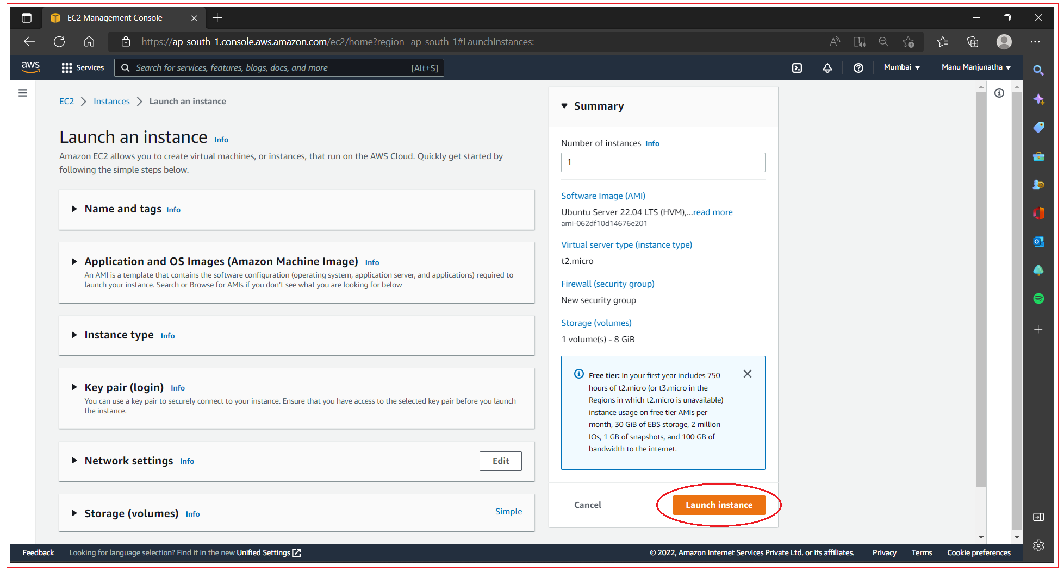Open the Storage (volumes) summary link
1064x572 pixels.
click(596, 323)
